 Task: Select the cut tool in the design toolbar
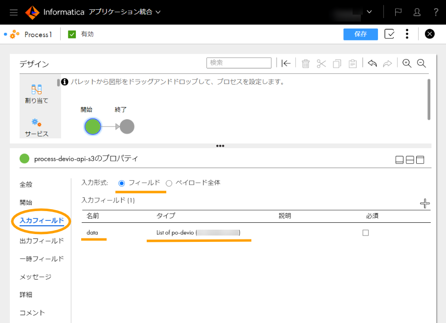coord(321,63)
